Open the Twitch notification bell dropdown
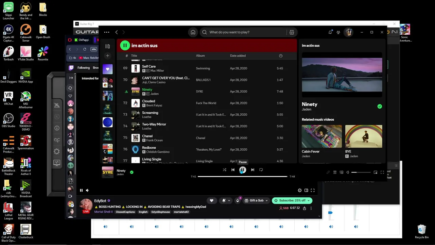 click(x=225, y=201)
